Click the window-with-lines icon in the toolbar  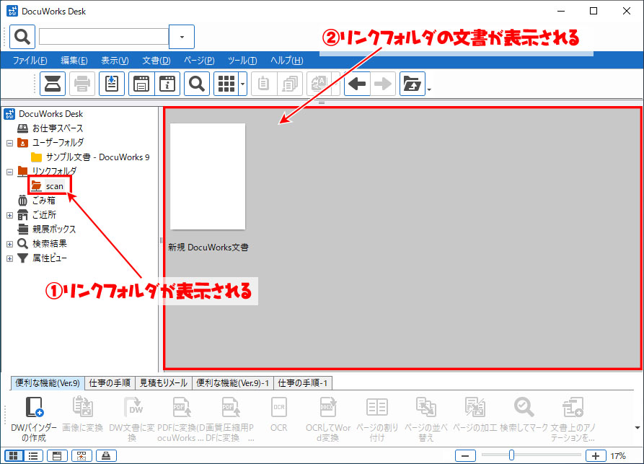coord(141,84)
